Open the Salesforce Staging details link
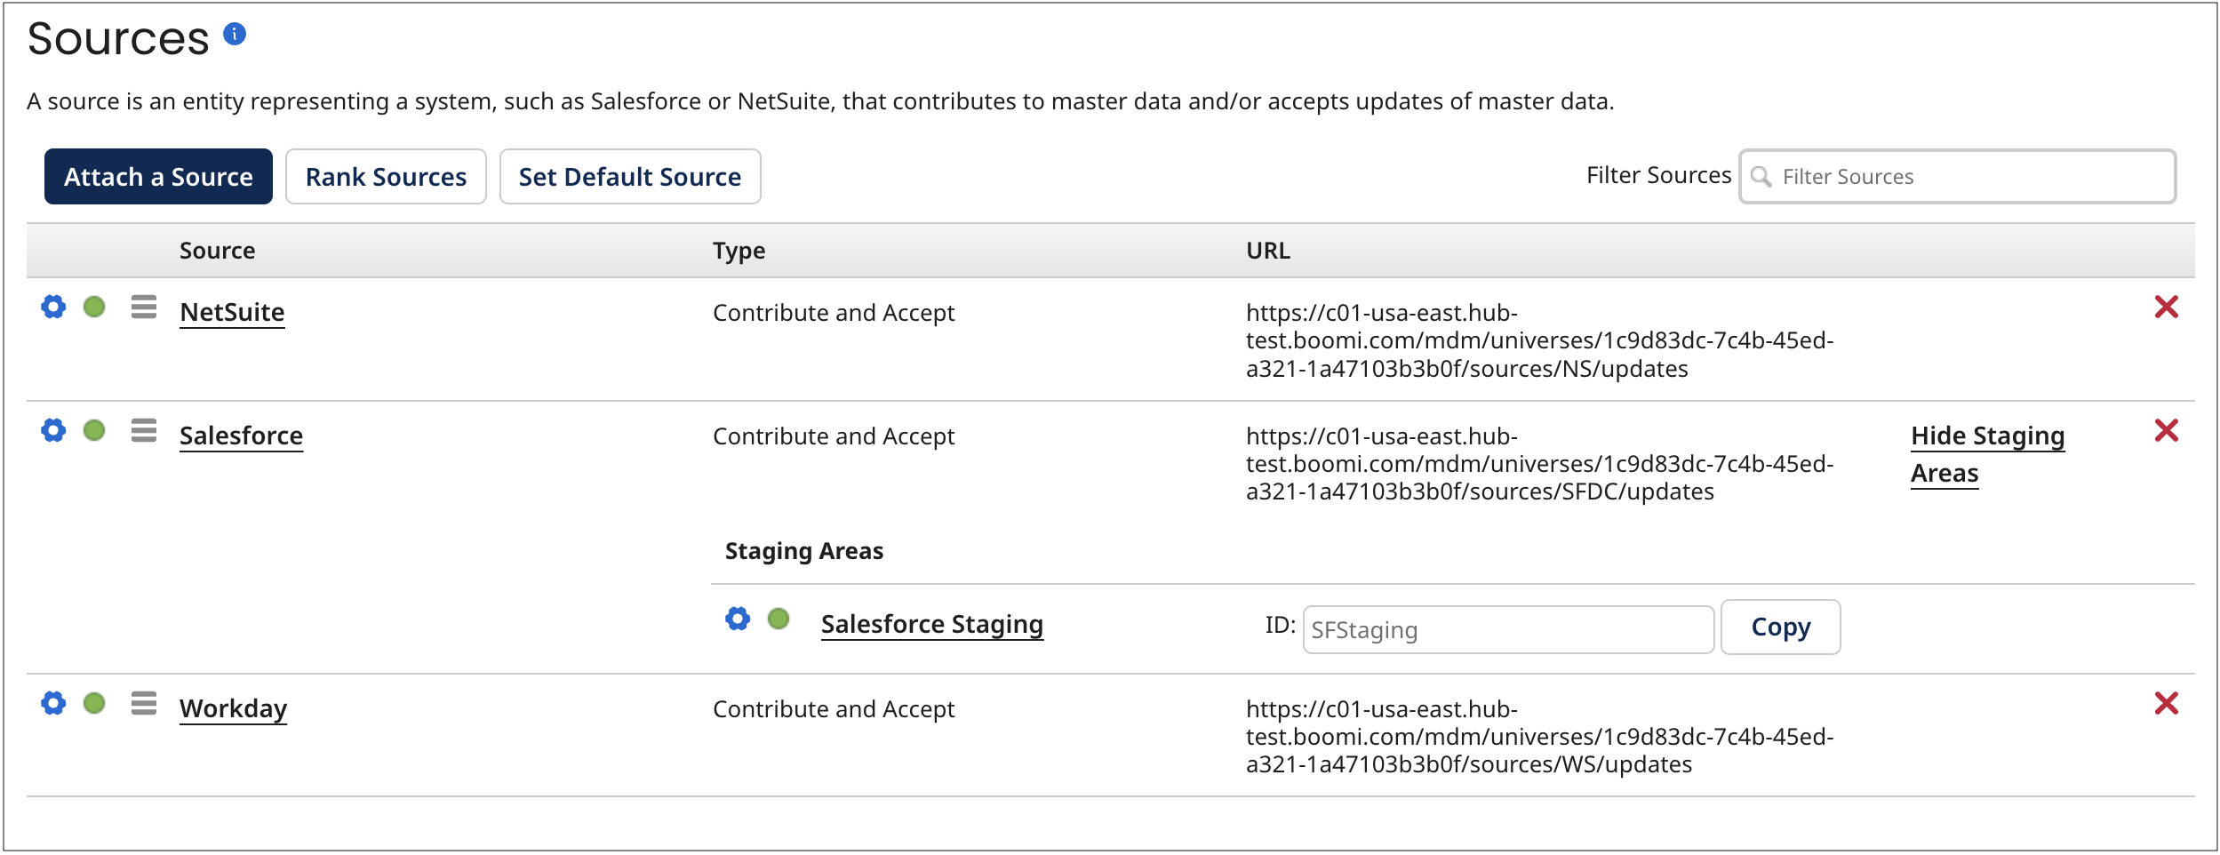This screenshot has height=855, width=2220. (931, 624)
